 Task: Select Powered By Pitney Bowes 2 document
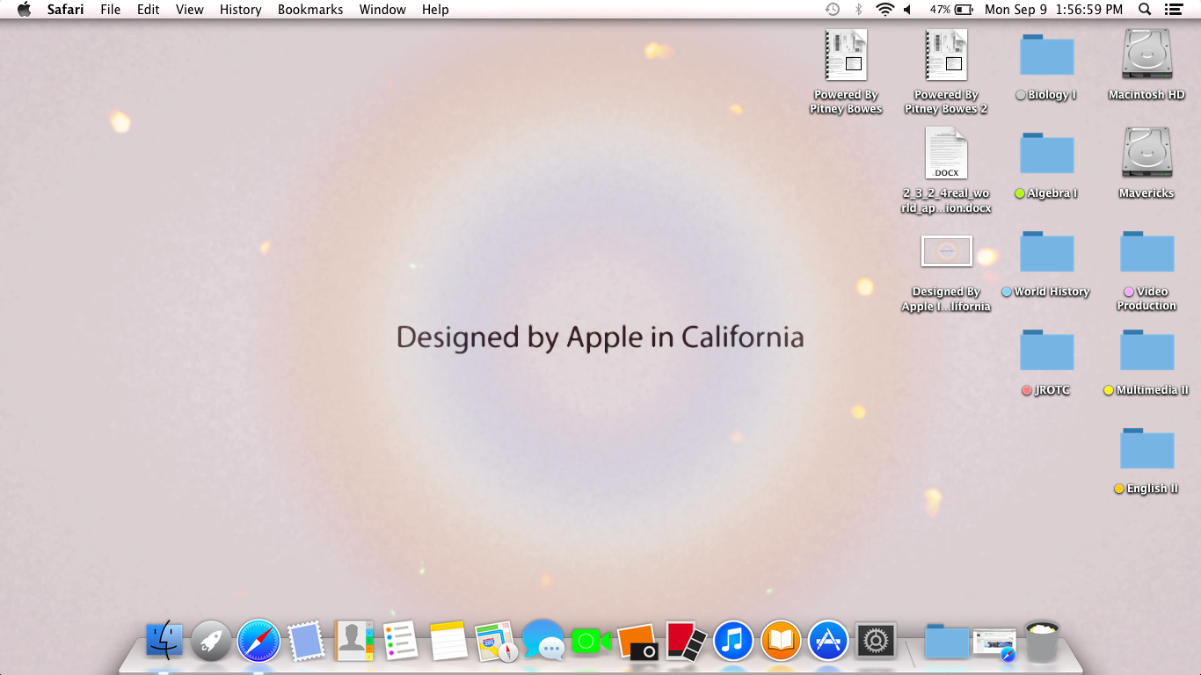pyautogui.click(x=946, y=54)
